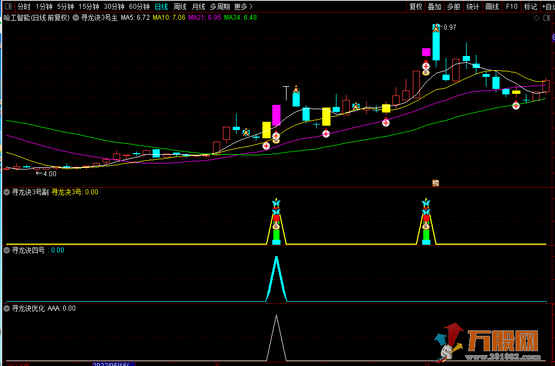This screenshot has width=555, height=366.
Task: Select the 5分钟 period tab
Action: tap(65, 7)
